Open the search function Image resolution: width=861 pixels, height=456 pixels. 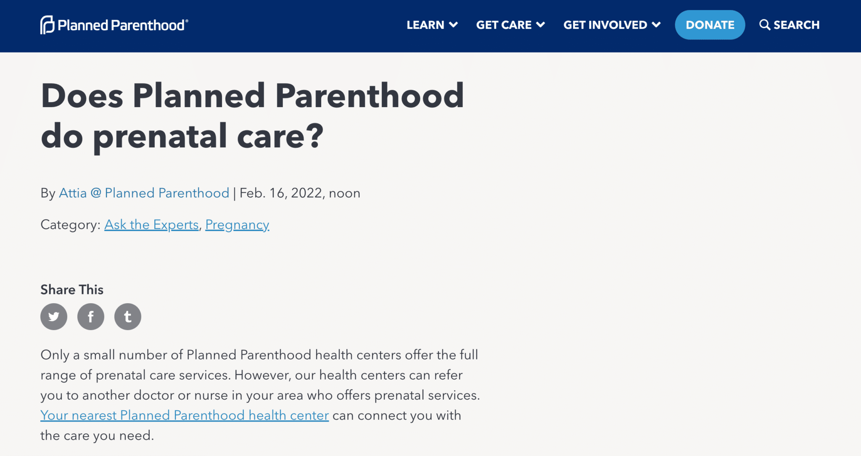(790, 25)
